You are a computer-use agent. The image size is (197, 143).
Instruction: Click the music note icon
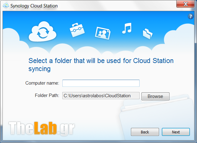point(127,28)
